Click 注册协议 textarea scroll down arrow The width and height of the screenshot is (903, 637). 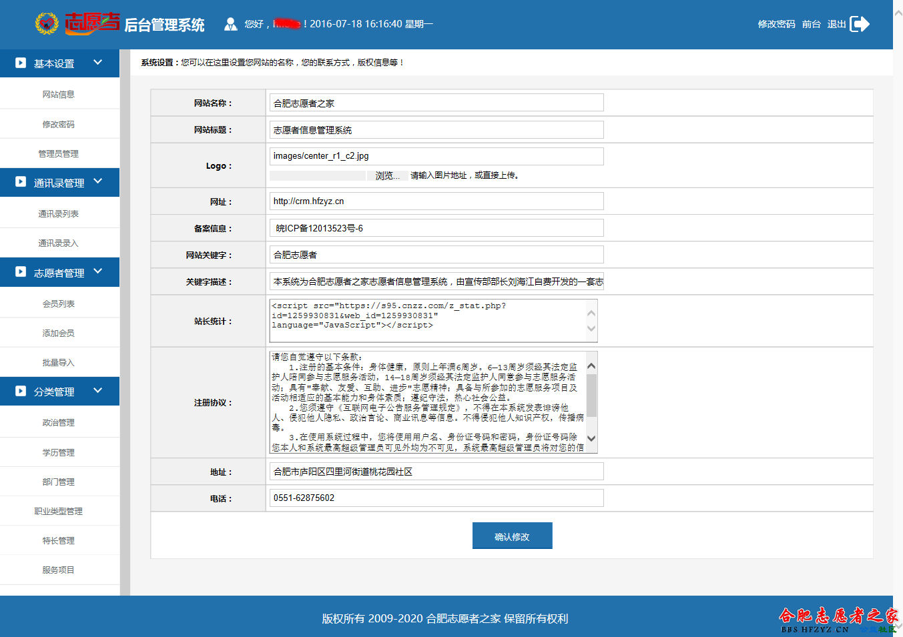click(x=591, y=438)
